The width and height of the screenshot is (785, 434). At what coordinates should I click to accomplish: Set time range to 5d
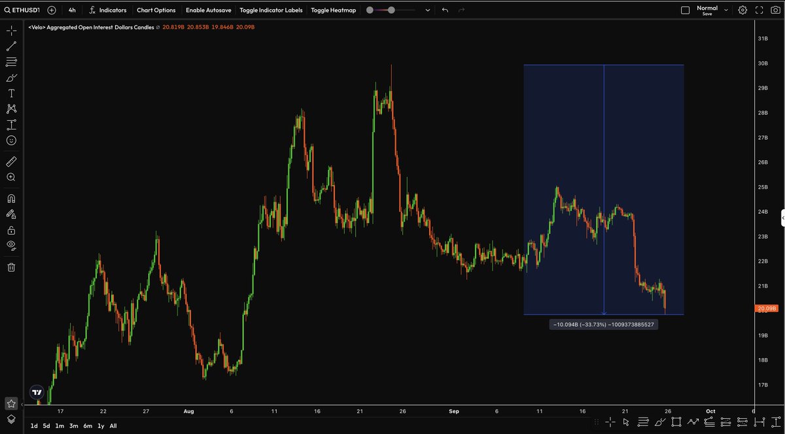click(x=46, y=426)
